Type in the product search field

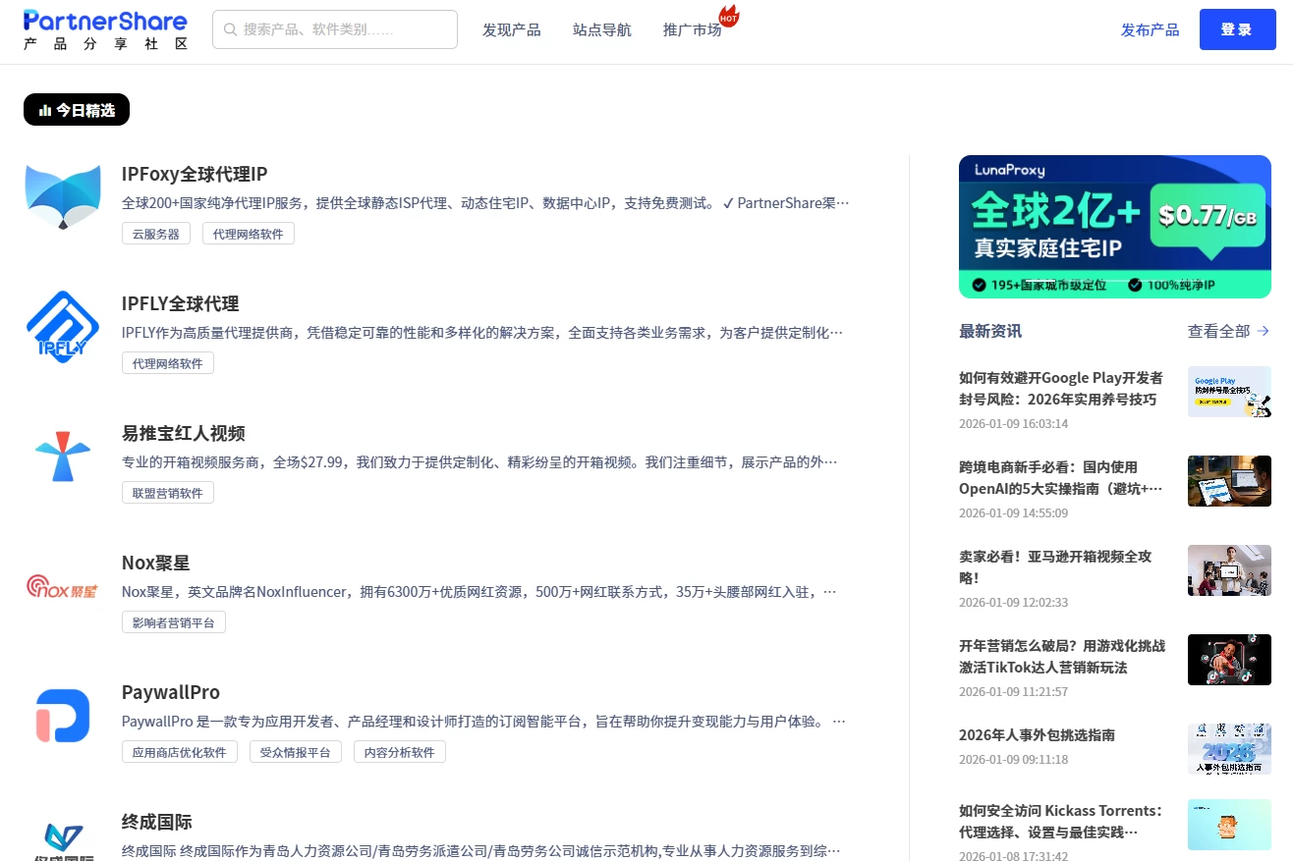(344, 29)
